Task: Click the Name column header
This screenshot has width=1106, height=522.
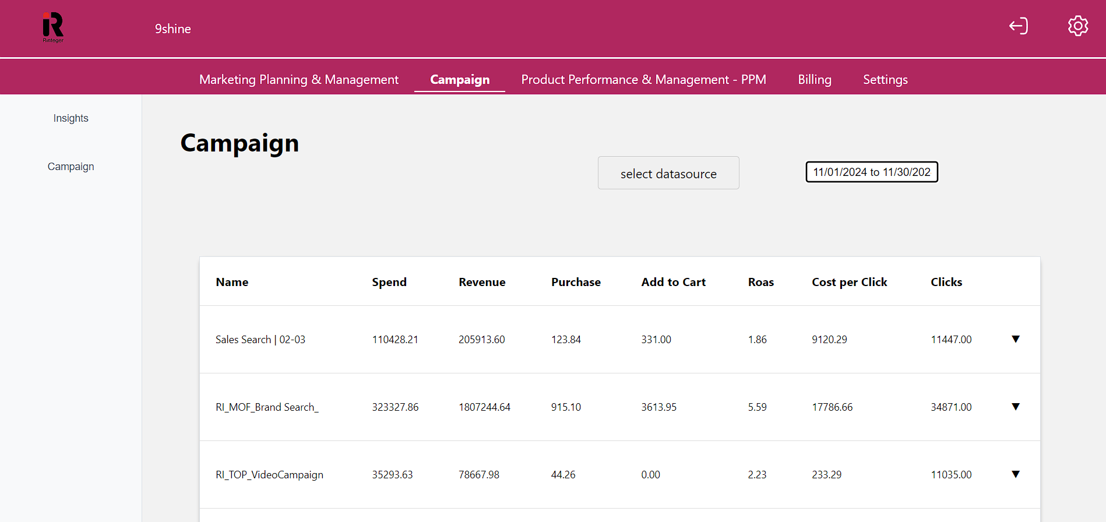Action: (x=232, y=282)
